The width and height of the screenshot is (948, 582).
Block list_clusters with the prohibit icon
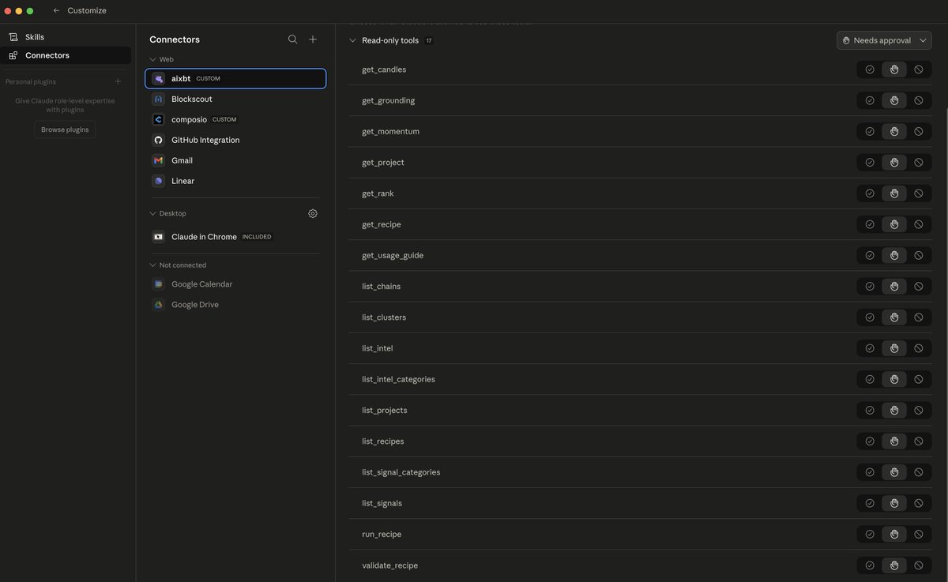[919, 317]
